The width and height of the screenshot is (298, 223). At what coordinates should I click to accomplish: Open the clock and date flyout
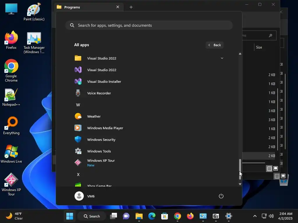(285, 216)
